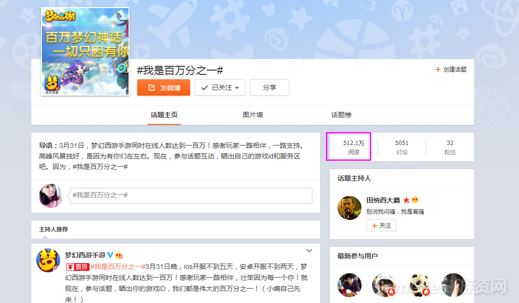Click the blue V verification badge
The width and height of the screenshot is (519, 303).
point(110,255)
